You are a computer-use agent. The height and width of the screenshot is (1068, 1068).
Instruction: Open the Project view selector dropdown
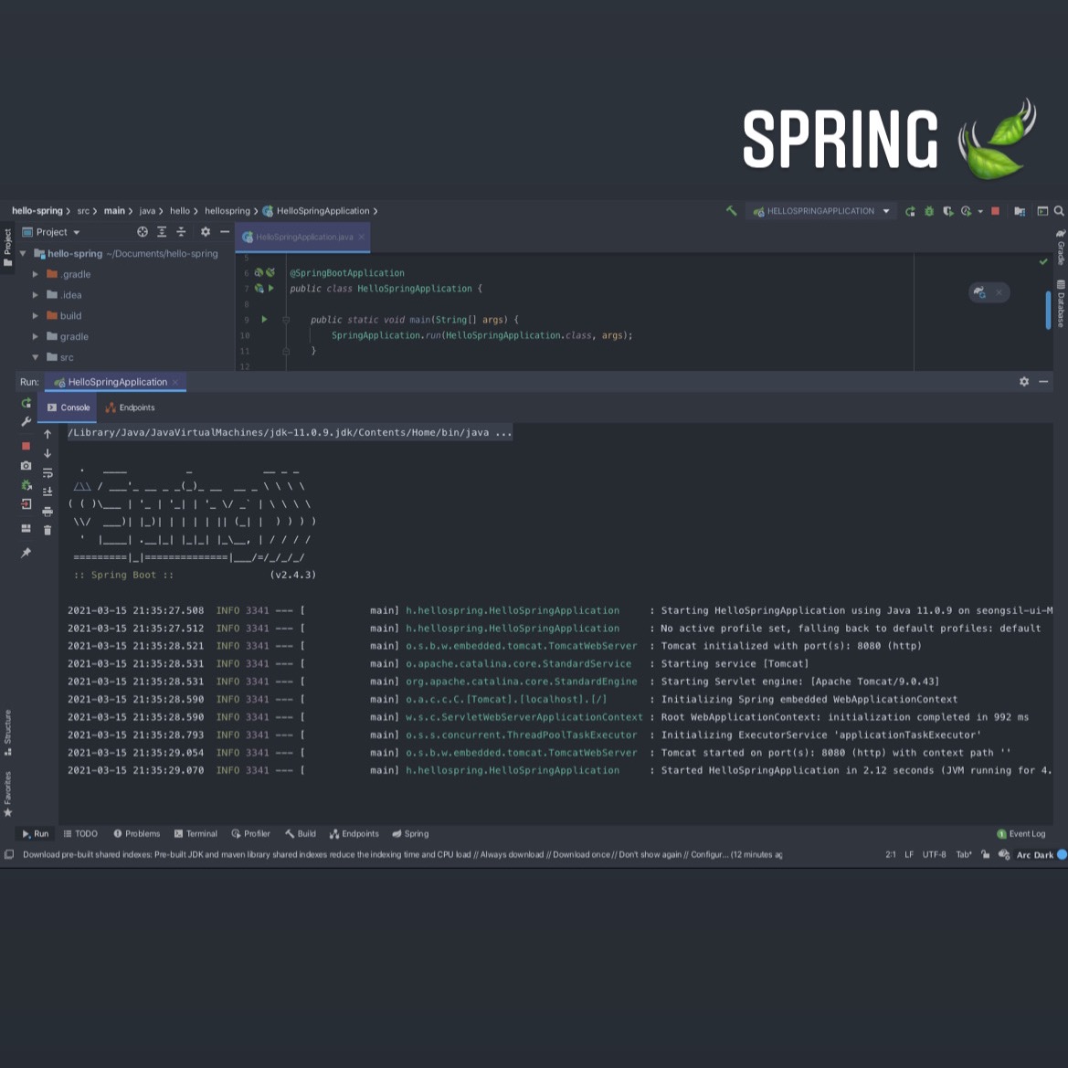(51, 231)
